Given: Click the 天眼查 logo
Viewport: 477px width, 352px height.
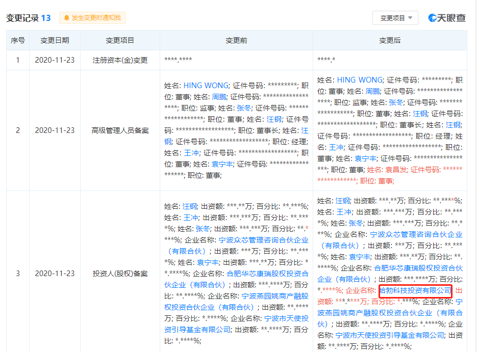Looking at the screenshot, I should [447, 18].
